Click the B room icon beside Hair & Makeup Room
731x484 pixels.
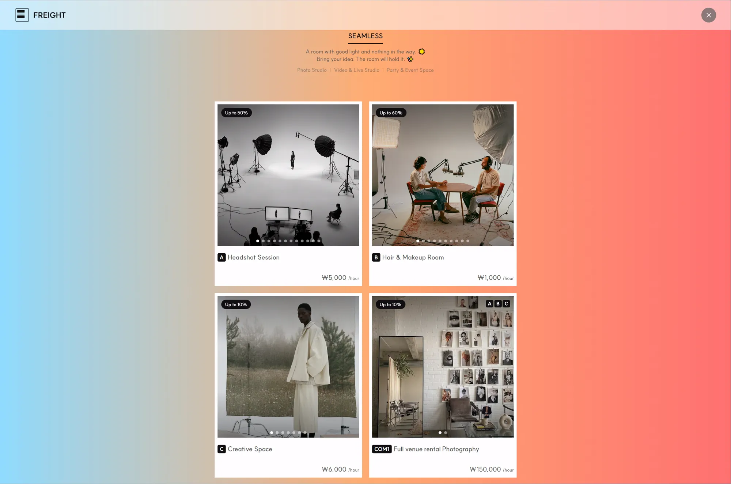[376, 257]
